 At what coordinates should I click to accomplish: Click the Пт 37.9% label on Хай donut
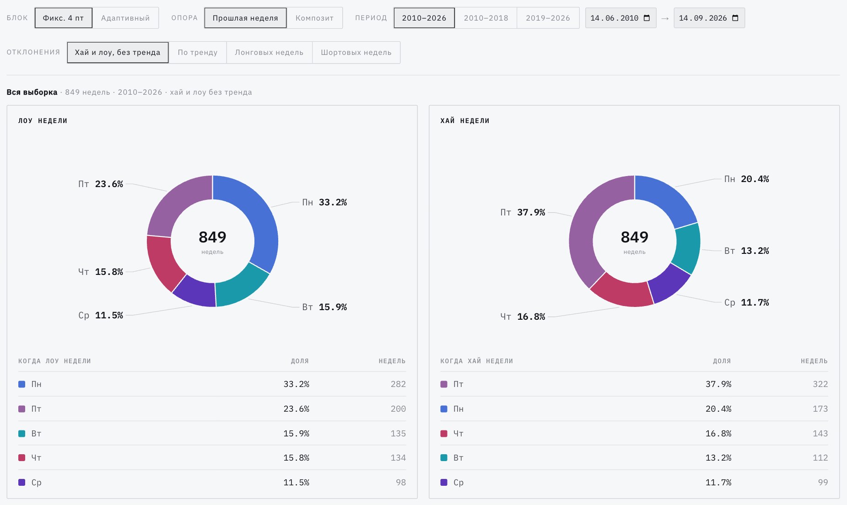[523, 212]
